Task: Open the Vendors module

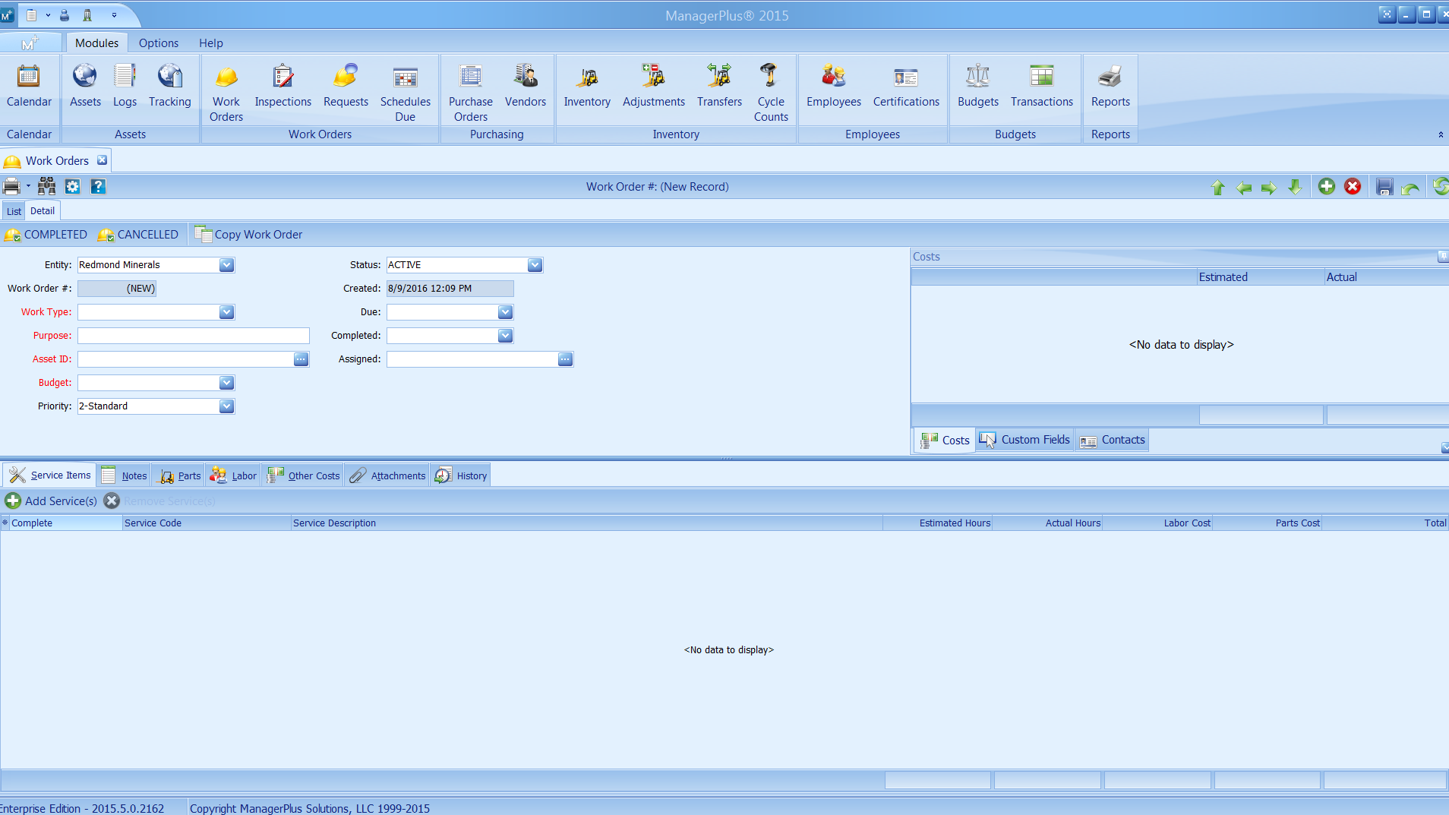Action: click(x=526, y=86)
